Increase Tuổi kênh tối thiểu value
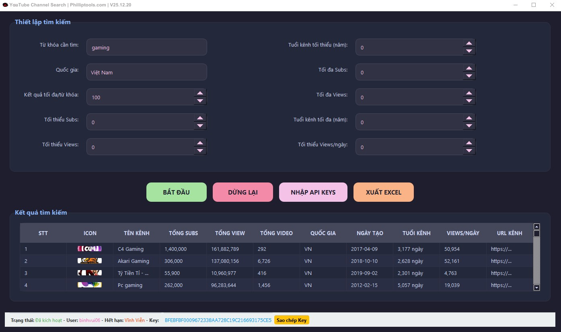This screenshot has height=332, width=561. tap(469, 43)
